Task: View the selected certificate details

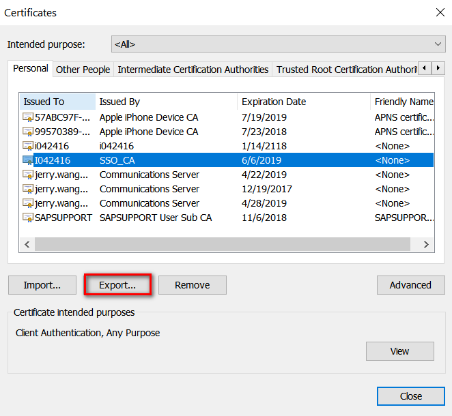Action: (x=399, y=351)
